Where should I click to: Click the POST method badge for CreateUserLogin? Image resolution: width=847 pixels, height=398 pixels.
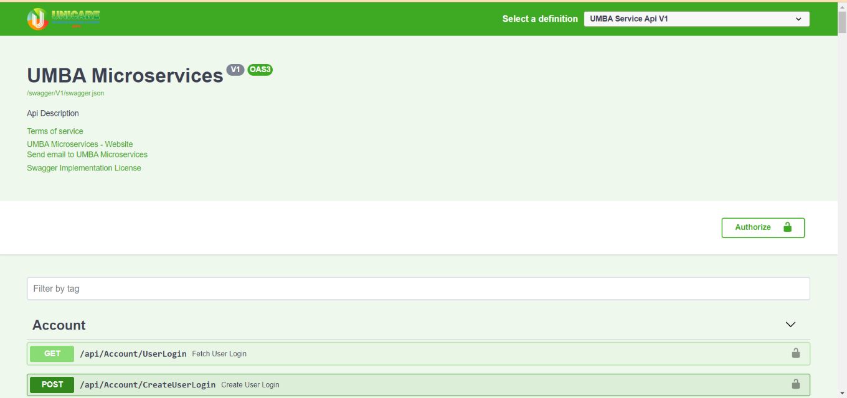tap(52, 385)
